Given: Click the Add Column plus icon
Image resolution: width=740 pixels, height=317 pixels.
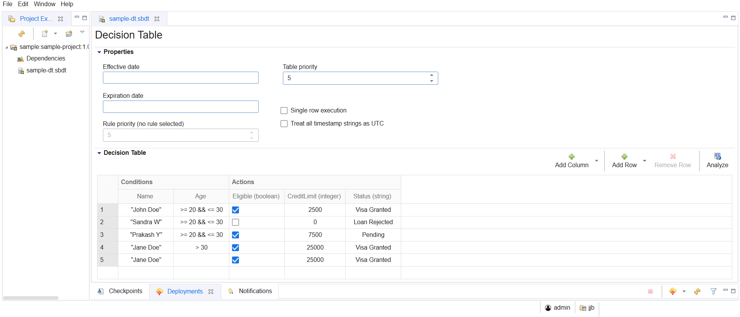Looking at the screenshot, I should click(x=572, y=157).
